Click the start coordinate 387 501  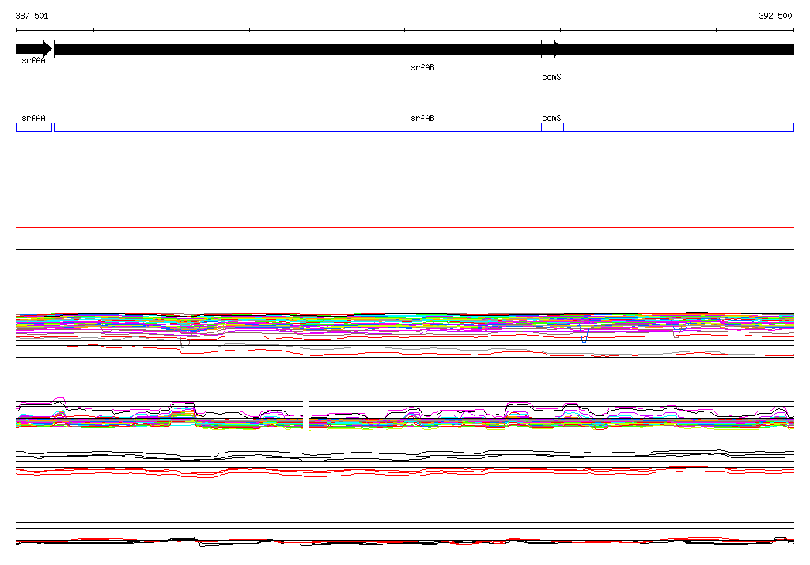coord(32,16)
